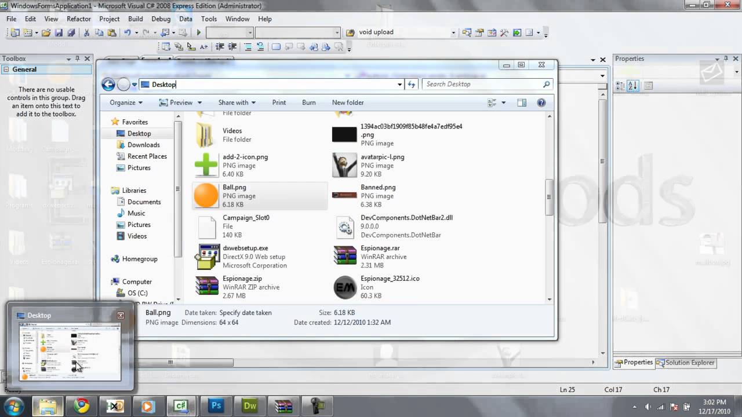The width and height of the screenshot is (742, 417).
Task: Open the File menu
Action: [x=12, y=19]
